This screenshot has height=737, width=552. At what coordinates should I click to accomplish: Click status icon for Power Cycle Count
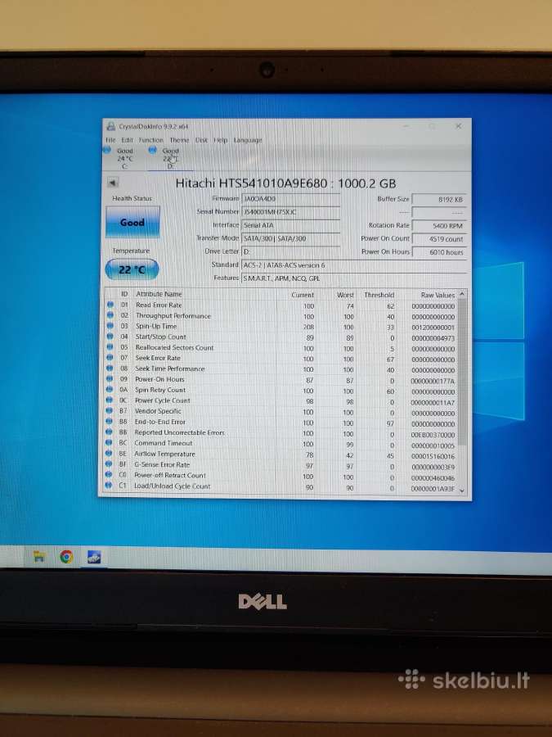point(110,400)
